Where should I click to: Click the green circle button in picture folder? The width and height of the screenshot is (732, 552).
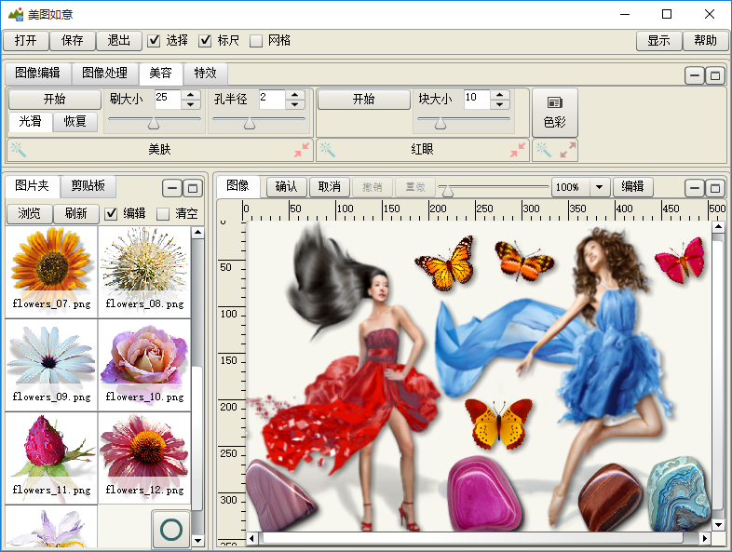tap(171, 530)
